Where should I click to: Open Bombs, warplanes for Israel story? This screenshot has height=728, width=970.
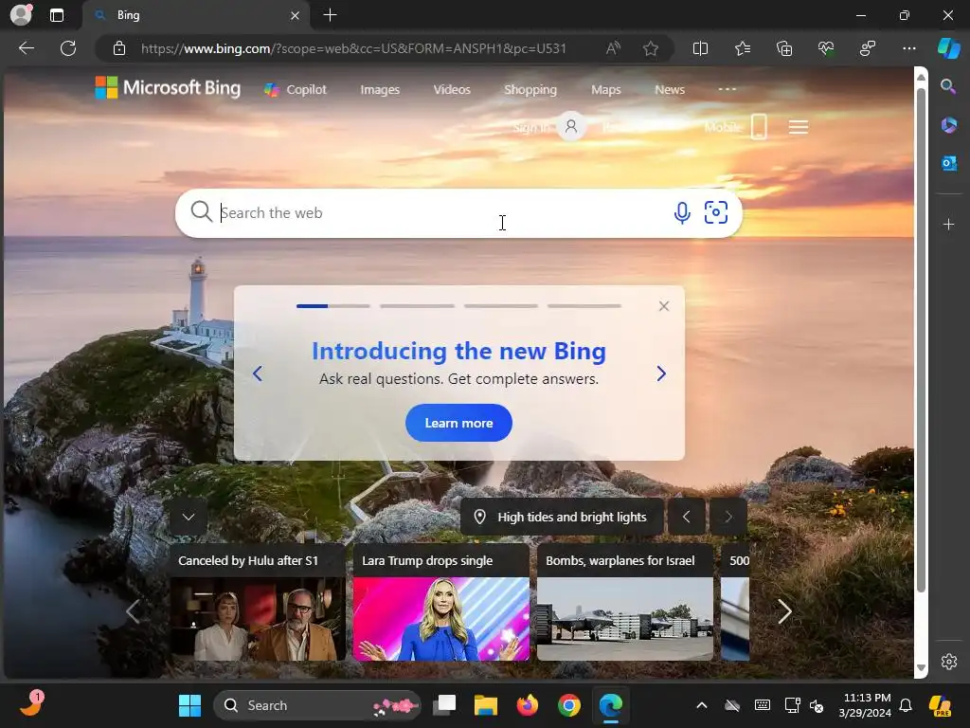(x=625, y=602)
